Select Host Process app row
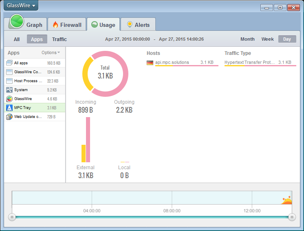This screenshot has width=304, height=231. tap(35, 81)
